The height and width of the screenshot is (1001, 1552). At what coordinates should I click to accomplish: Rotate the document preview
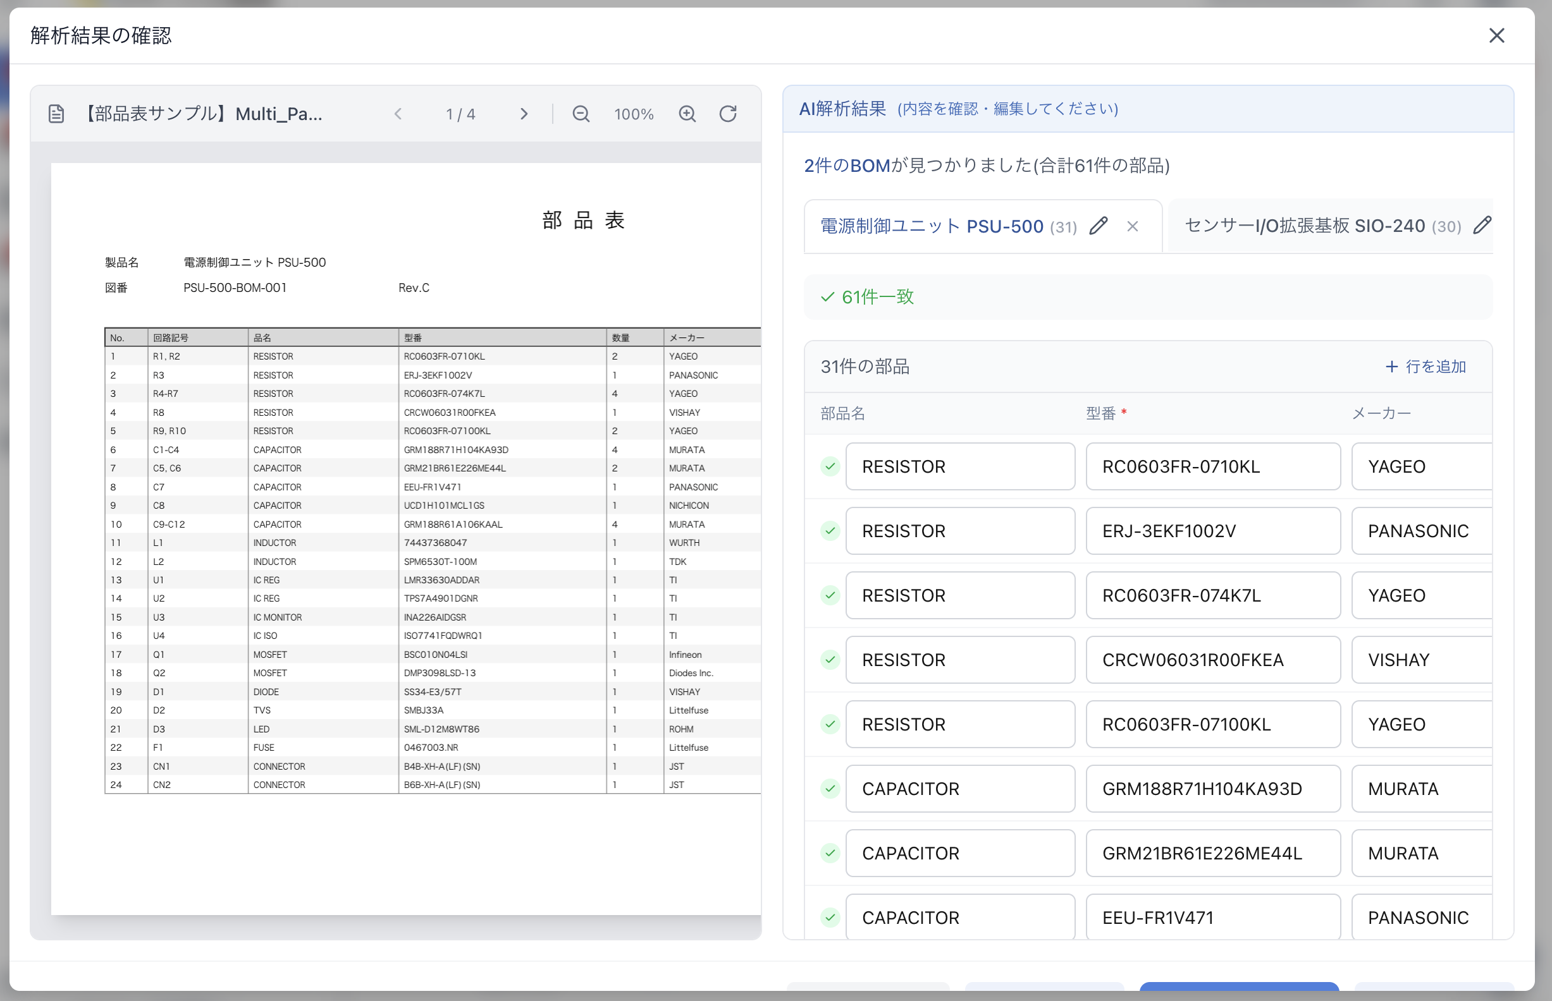728,114
